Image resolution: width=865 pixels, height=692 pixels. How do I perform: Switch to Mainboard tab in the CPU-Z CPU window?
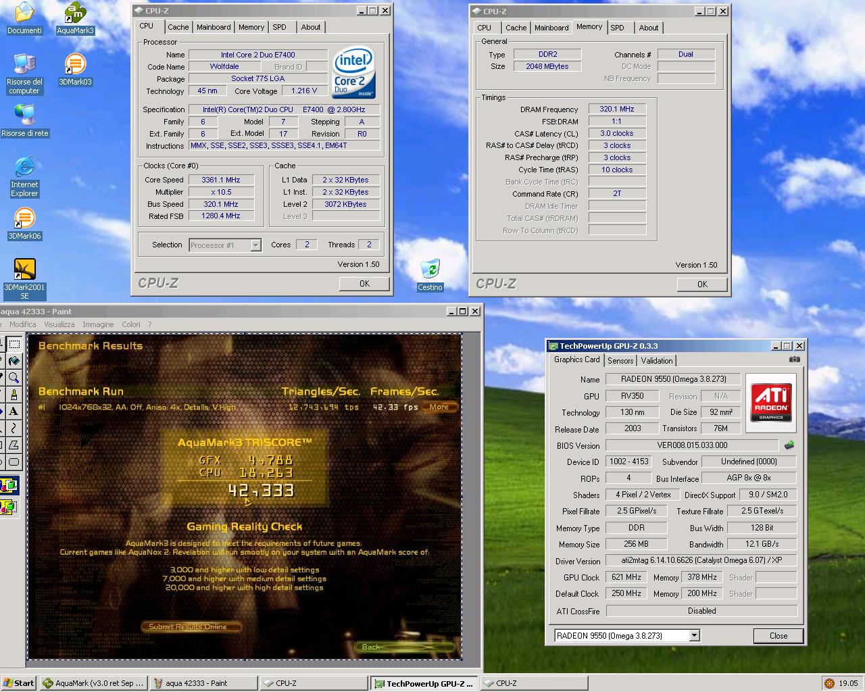tap(214, 27)
